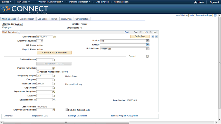This screenshot has height=124, width=221.
Task: Check the End Job Automatically box
Action: click(67, 110)
